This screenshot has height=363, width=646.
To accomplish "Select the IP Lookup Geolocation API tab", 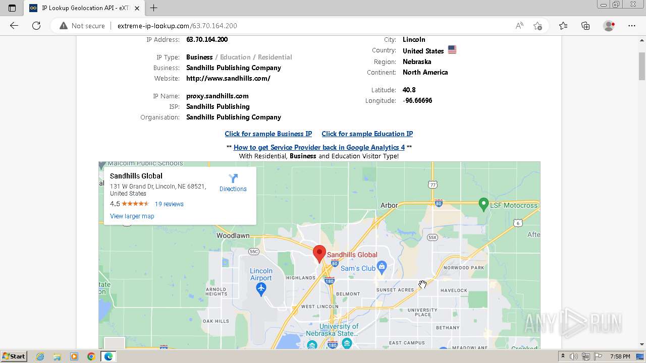I will pos(85,8).
